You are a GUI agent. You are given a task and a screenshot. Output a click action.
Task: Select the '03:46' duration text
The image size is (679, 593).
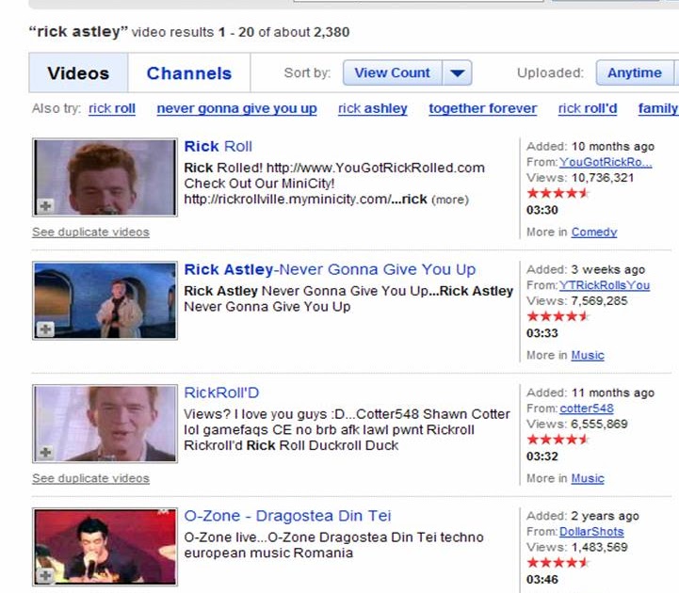click(542, 579)
